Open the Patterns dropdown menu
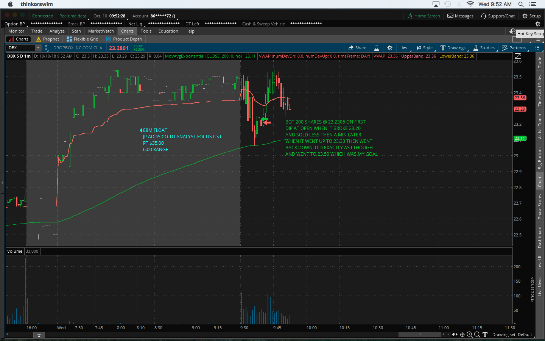The image size is (545, 341). [514, 48]
